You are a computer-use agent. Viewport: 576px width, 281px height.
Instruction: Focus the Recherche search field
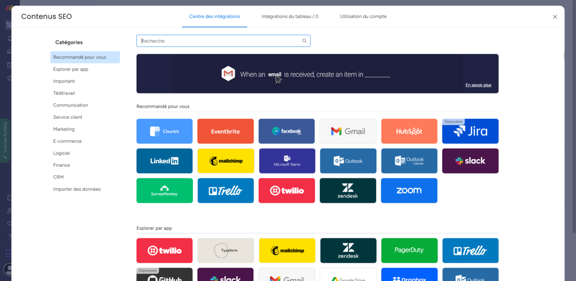coord(223,41)
